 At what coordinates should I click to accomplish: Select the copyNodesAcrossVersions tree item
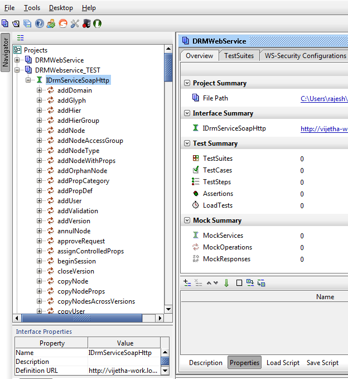click(96, 301)
